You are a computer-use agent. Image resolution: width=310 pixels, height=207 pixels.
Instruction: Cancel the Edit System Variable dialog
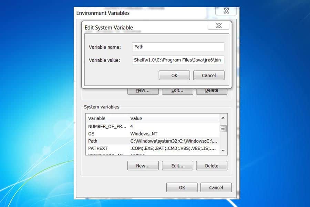pyautogui.click(x=209, y=75)
